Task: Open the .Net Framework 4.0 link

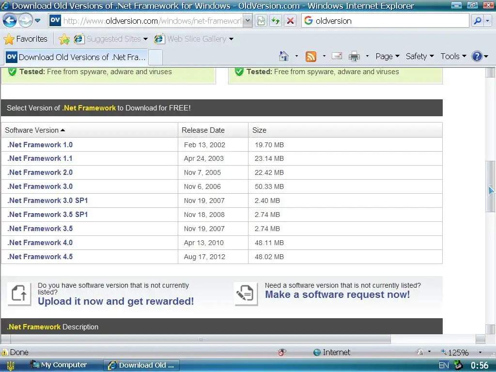Action: coord(40,243)
